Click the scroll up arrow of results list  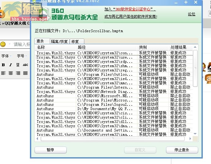195,47
